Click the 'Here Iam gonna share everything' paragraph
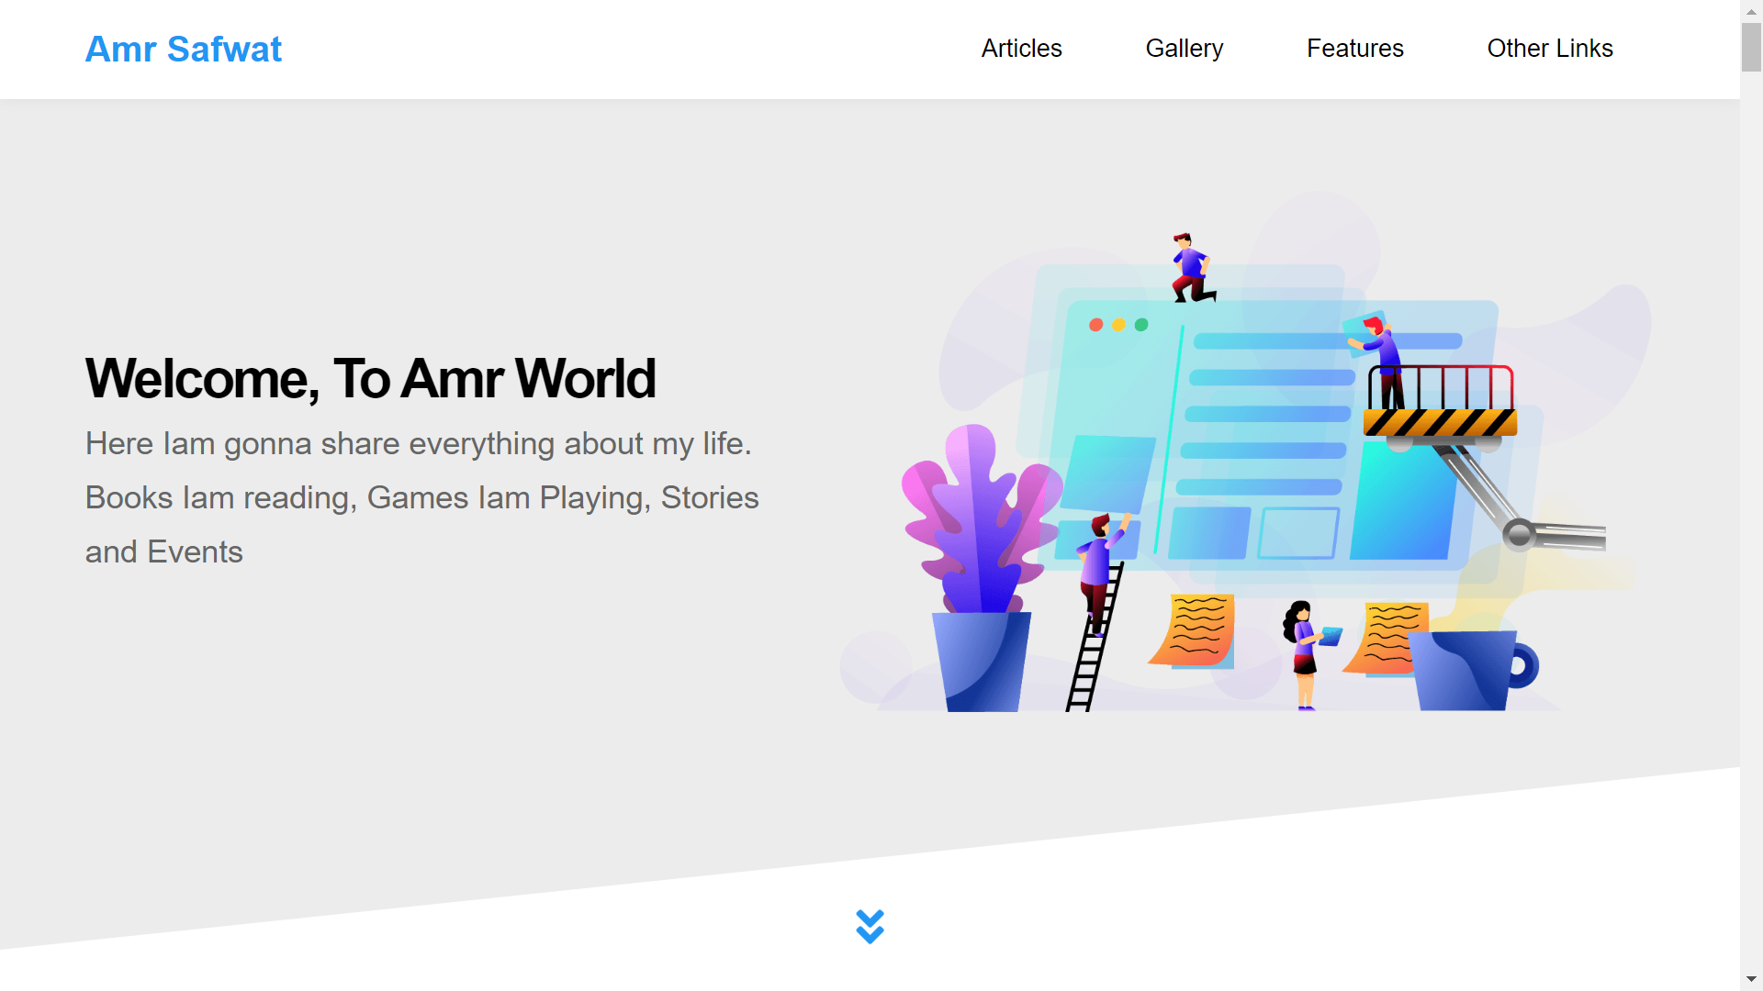The width and height of the screenshot is (1763, 991). point(422,497)
